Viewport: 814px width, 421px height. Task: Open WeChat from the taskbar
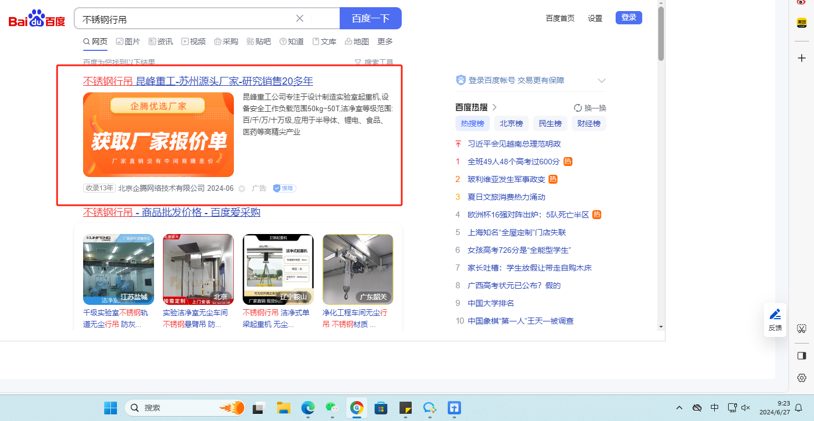pos(331,408)
